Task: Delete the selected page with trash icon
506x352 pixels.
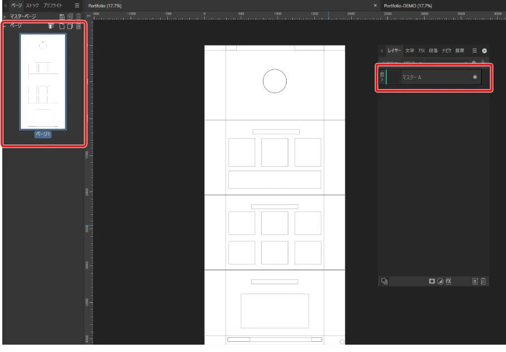Action: tap(79, 26)
